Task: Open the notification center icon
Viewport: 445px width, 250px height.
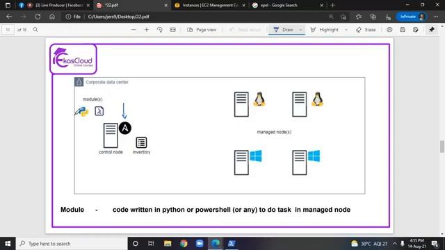Action: pyautogui.click(x=435, y=244)
